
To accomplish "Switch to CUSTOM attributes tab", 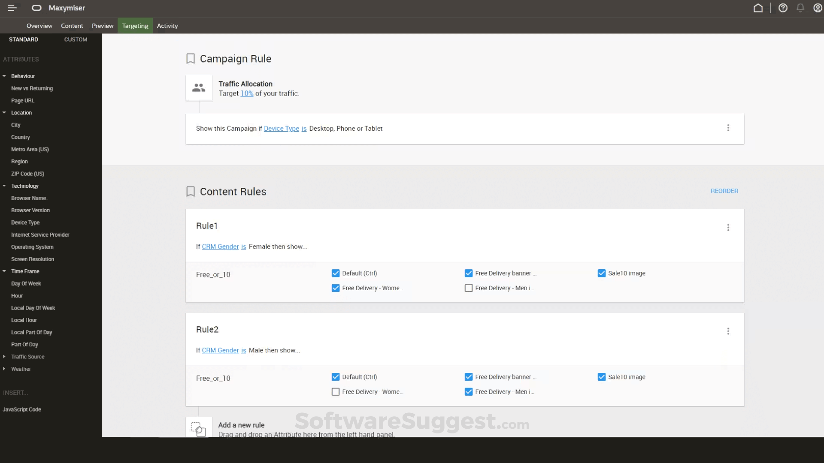I will click(76, 39).
